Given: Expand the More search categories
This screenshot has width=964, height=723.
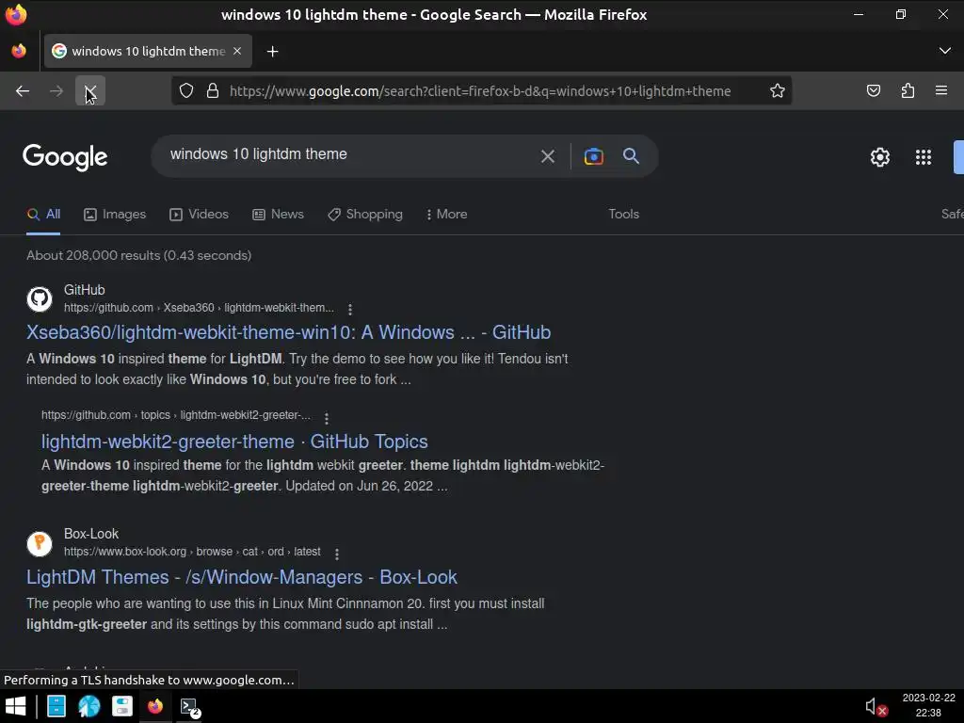Looking at the screenshot, I should (446, 214).
